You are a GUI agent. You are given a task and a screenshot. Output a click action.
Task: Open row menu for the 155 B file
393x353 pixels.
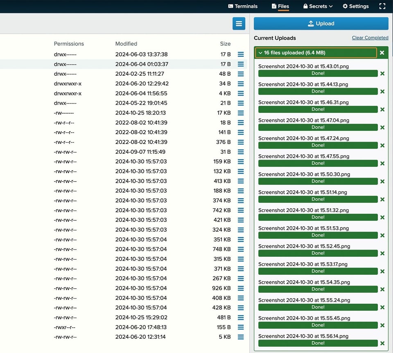click(241, 327)
